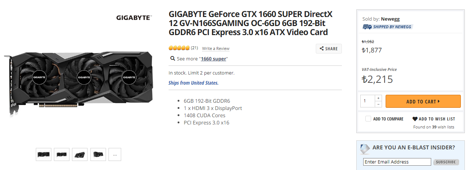The image size is (467, 170).
Task: Click the five-star rating icons
Action: pos(179,48)
